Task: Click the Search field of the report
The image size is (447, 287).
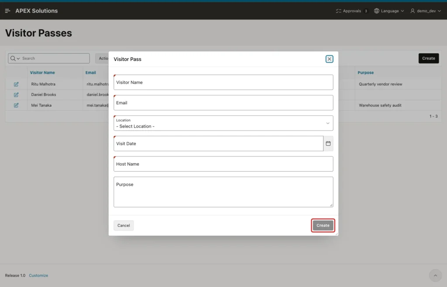Action: pos(55,58)
